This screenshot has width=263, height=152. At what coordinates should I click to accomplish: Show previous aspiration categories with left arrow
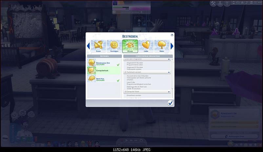coord(88,46)
